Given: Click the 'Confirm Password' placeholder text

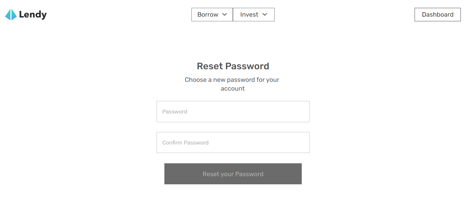Looking at the screenshot, I should (185, 143).
